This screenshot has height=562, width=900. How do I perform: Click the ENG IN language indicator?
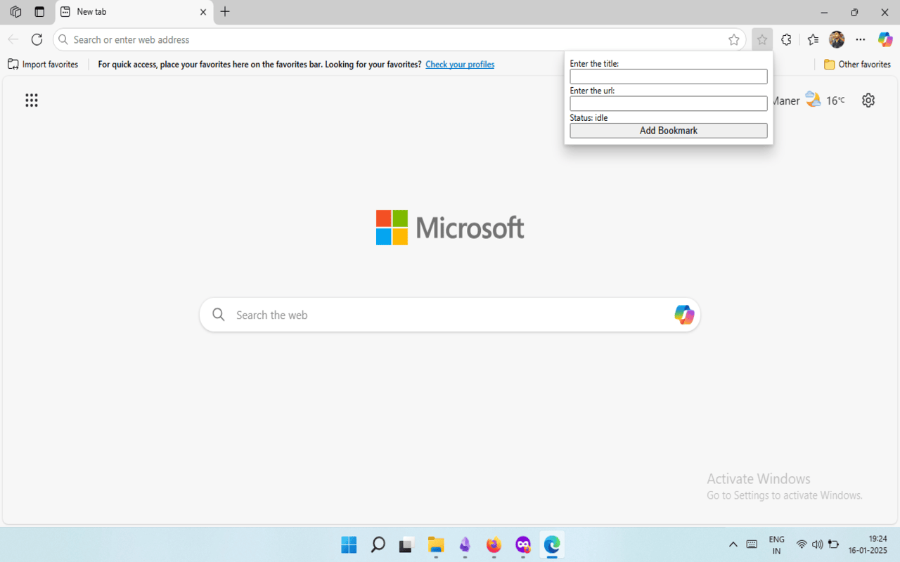coord(776,545)
